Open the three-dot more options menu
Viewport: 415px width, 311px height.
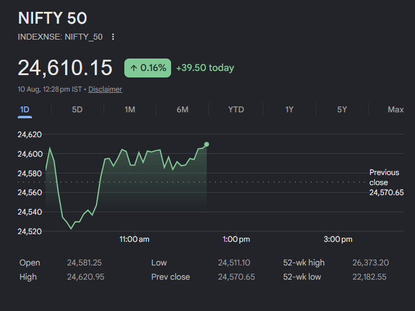click(x=113, y=37)
